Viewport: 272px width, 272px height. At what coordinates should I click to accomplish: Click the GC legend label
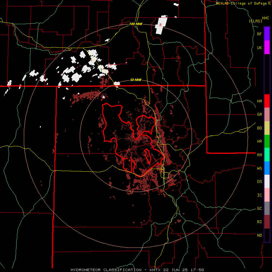pyautogui.click(x=260, y=209)
